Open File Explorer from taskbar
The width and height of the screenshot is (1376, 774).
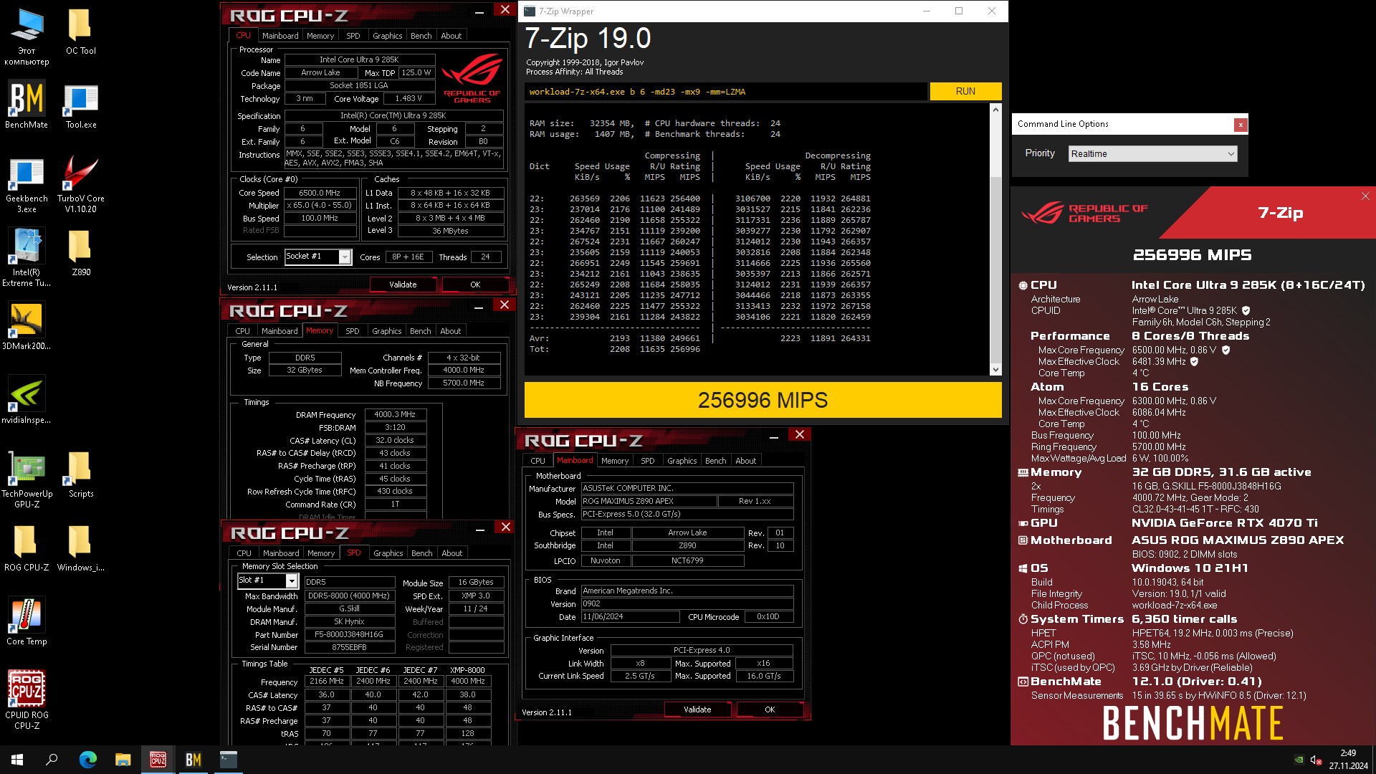coord(123,760)
